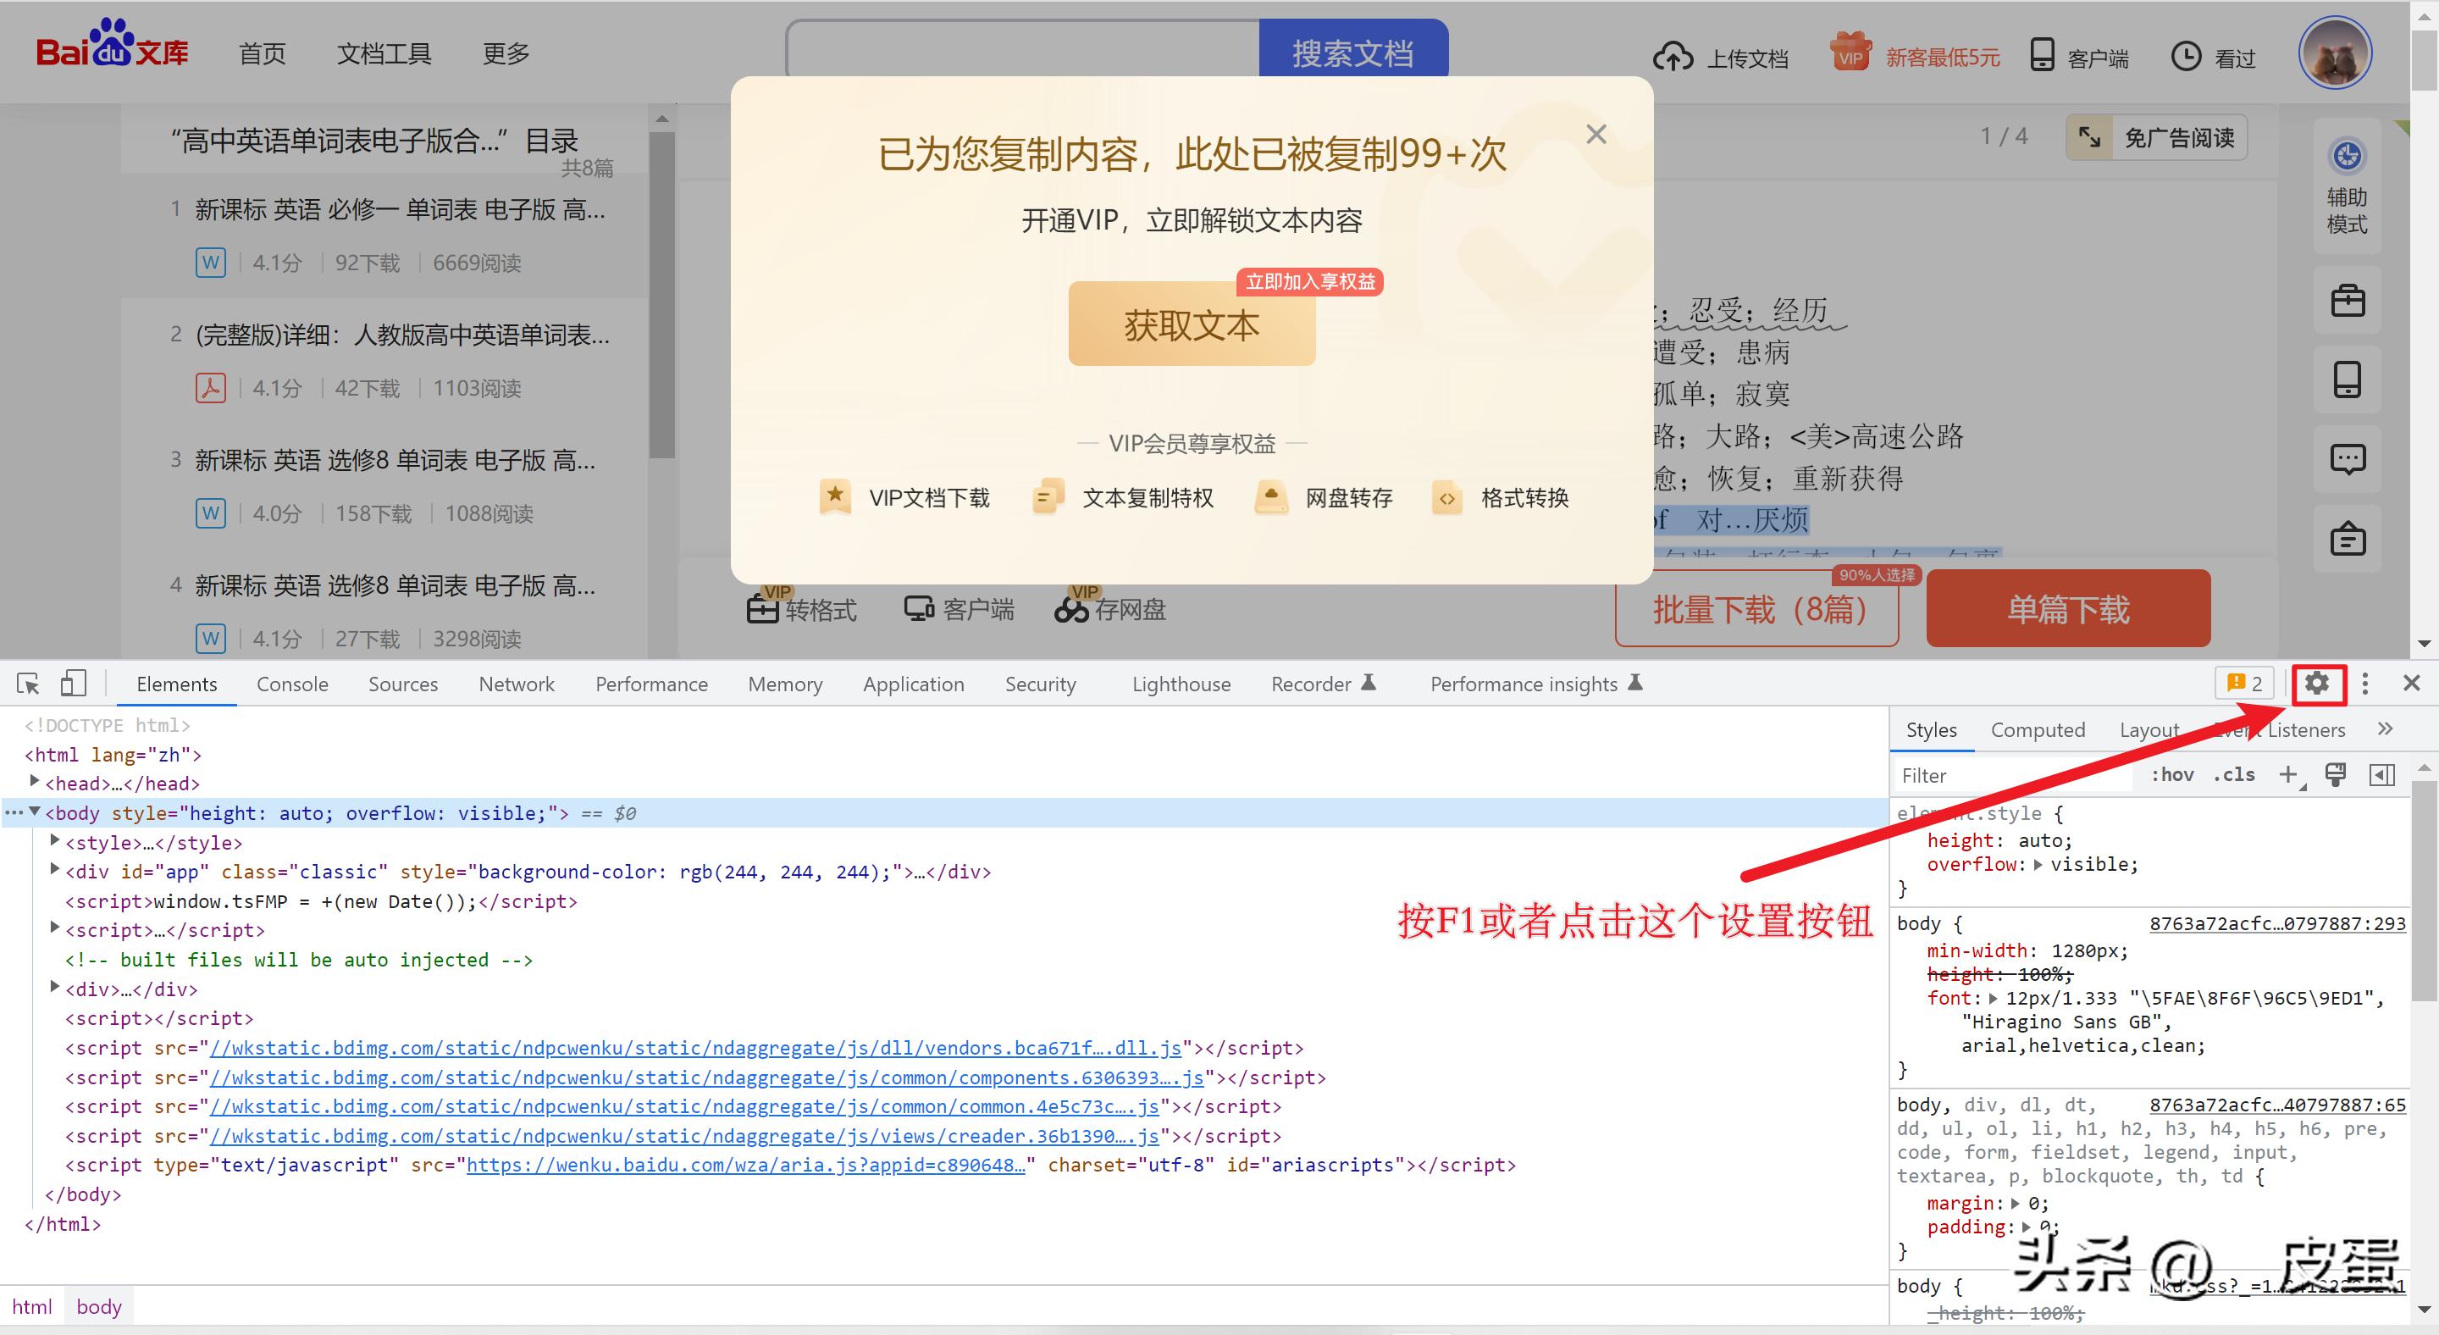Select body in the DevTools breadcrumb bar

pyautogui.click(x=98, y=1305)
